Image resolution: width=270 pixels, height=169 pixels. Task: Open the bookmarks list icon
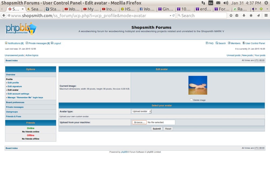(237, 15)
